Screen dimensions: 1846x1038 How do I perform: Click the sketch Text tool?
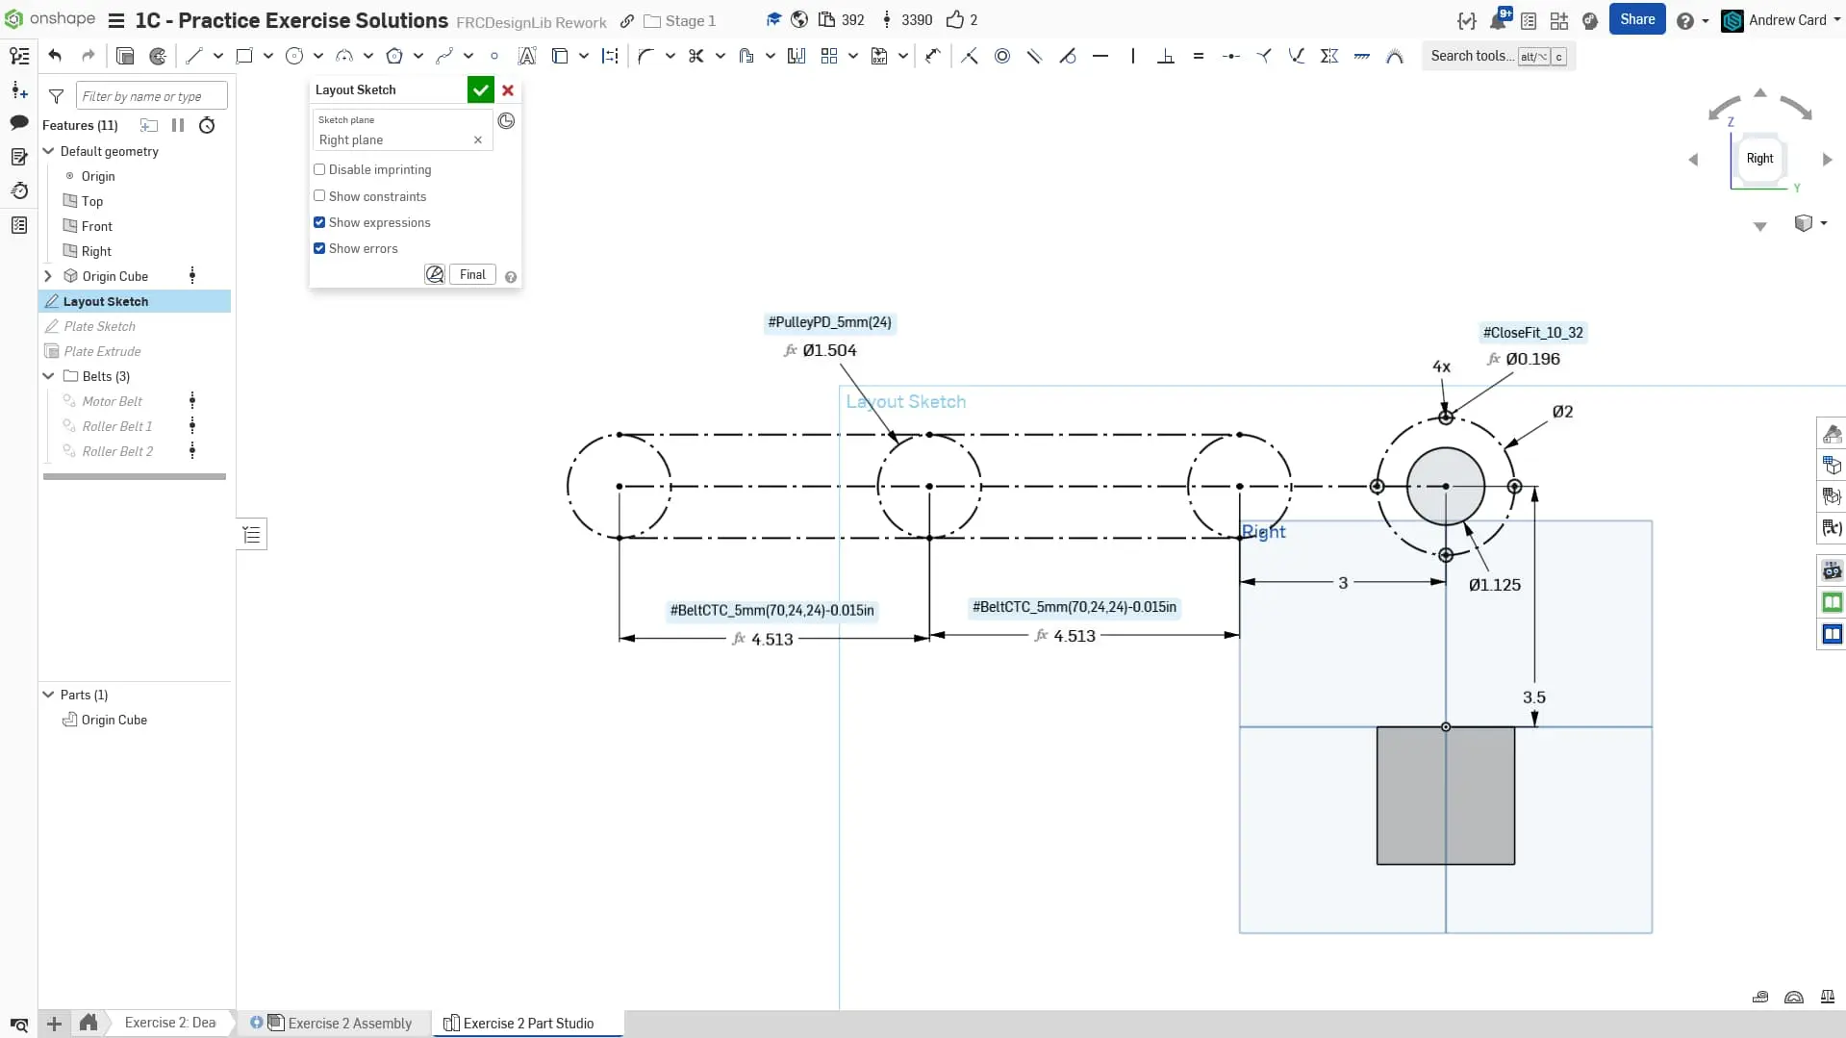click(526, 56)
